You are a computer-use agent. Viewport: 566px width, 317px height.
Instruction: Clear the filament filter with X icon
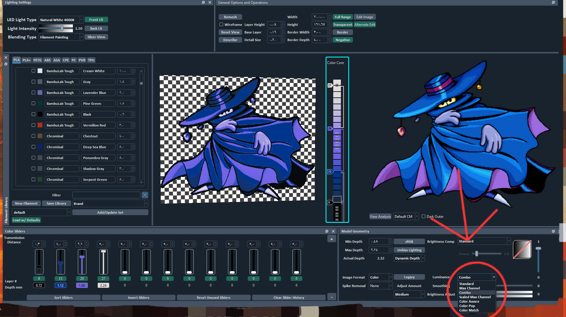[145, 195]
